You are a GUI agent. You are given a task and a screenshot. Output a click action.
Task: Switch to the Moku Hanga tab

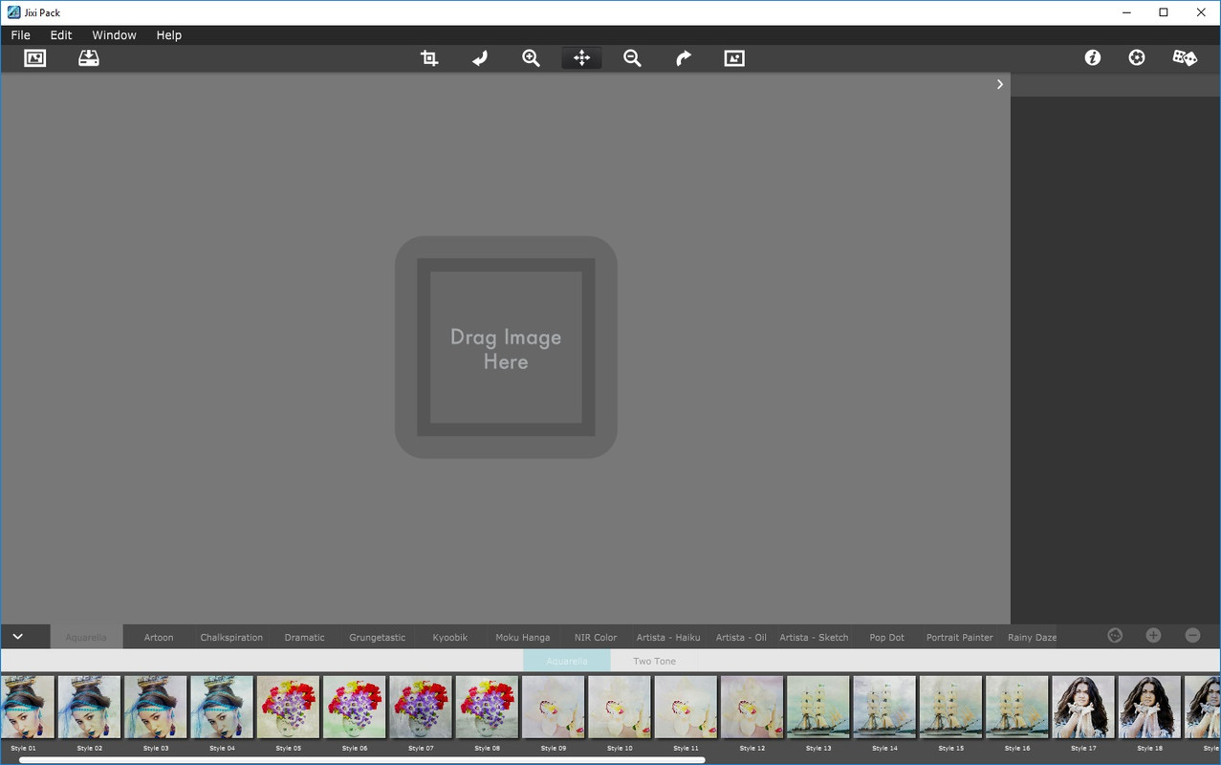pos(523,637)
